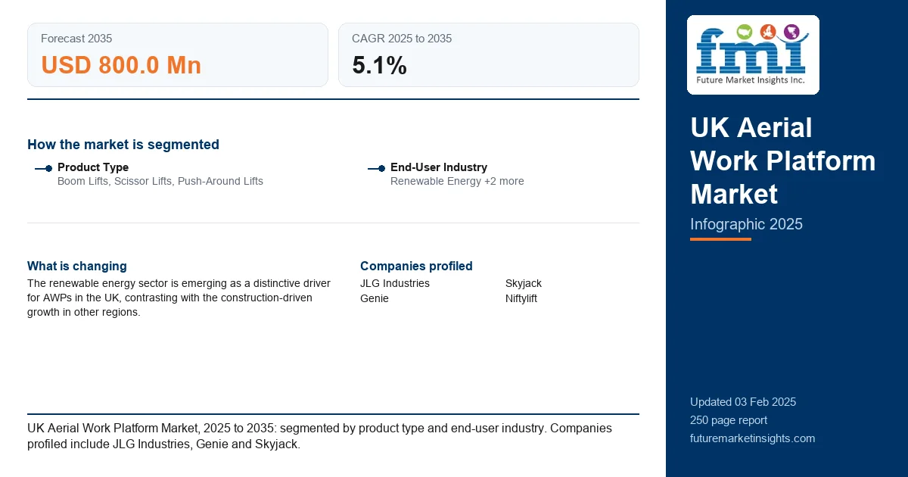Select the "Product Type" segment label
908x477 pixels.
point(93,167)
